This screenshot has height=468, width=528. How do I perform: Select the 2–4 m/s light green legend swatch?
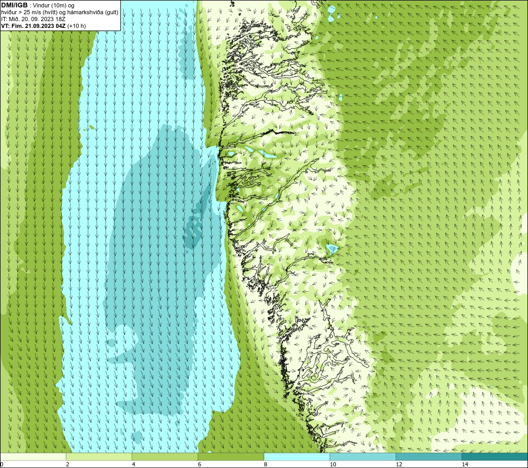click(99, 456)
